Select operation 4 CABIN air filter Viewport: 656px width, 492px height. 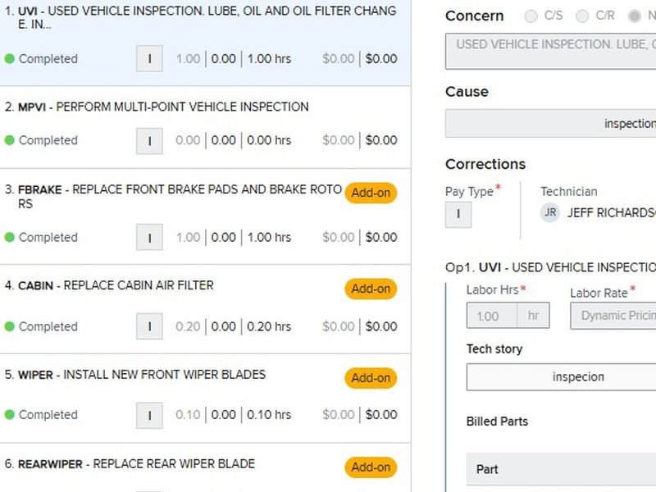point(205,309)
